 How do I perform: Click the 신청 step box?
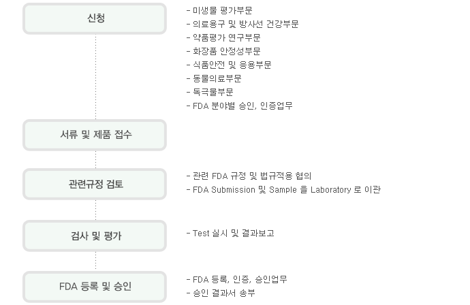pos(95,18)
